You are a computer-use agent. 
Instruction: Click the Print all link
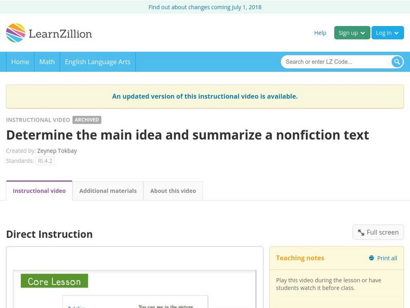[x=387, y=258]
